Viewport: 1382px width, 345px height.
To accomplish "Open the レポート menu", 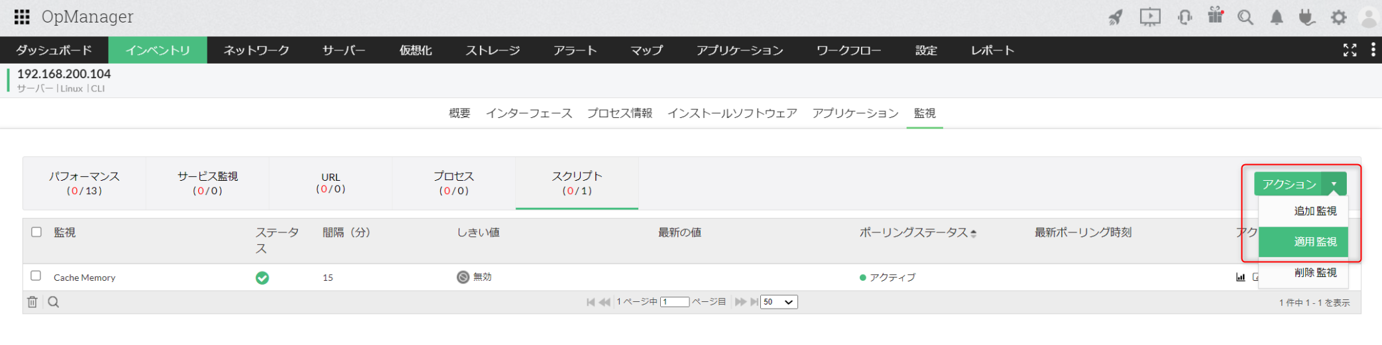I will (x=992, y=50).
